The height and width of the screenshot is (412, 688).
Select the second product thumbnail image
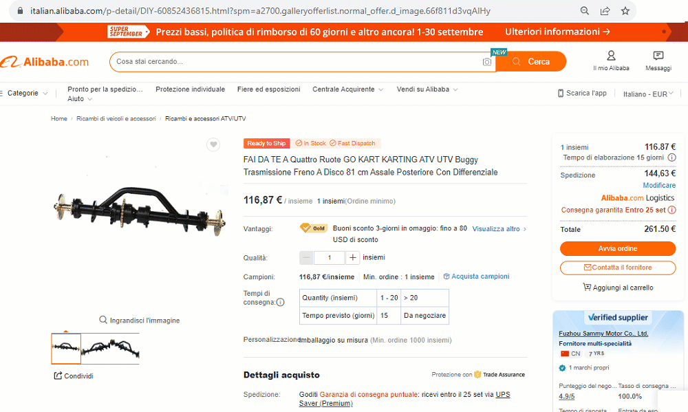[111, 349]
